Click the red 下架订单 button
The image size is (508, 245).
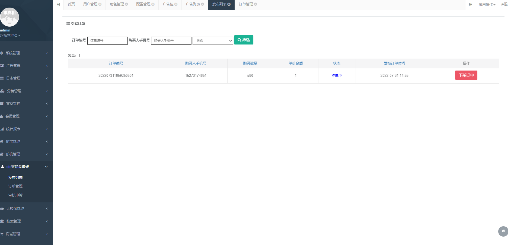point(466,75)
